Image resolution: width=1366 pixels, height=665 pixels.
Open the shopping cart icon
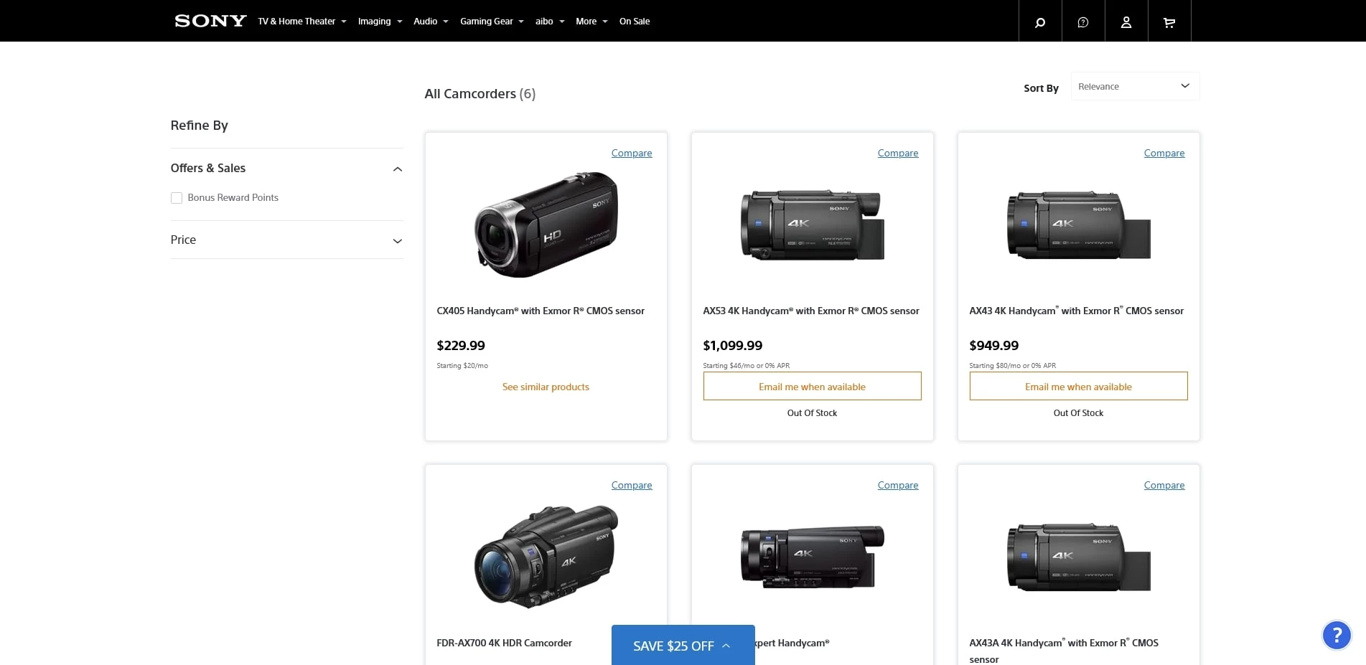click(x=1169, y=22)
